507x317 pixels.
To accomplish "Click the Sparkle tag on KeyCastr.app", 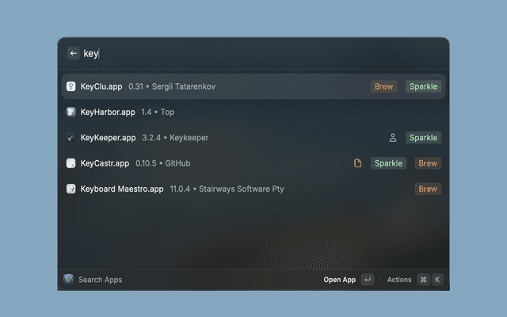I will pos(388,163).
